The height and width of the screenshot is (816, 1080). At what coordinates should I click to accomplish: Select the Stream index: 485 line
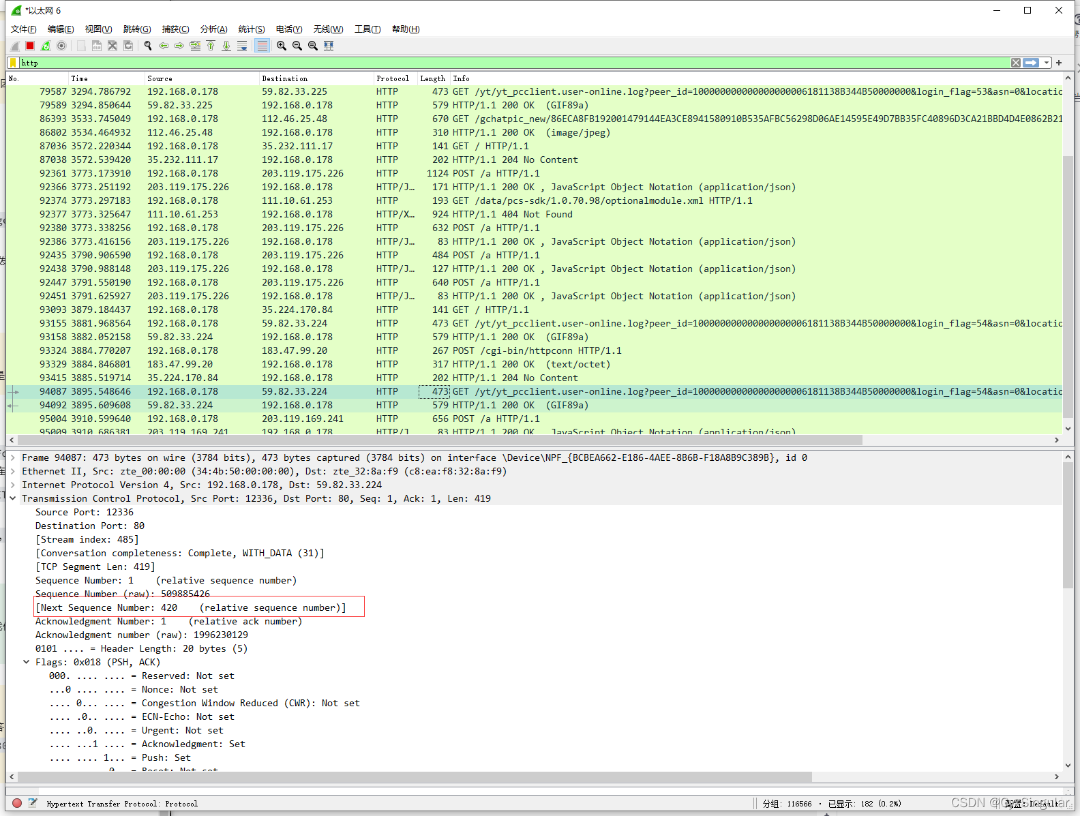(87, 539)
